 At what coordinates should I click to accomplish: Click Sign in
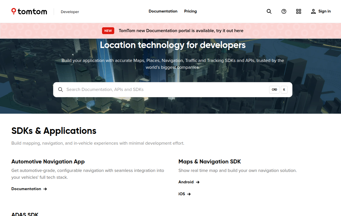(x=325, y=11)
